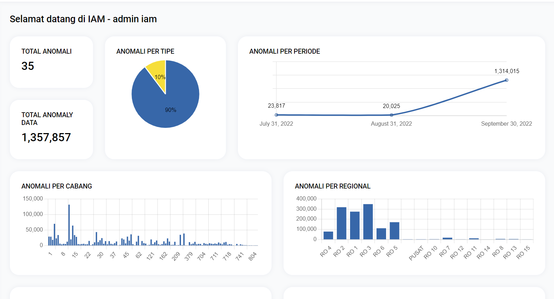Click the ANOMALI PER TIPE heading
554x299 pixels.
tap(145, 51)
